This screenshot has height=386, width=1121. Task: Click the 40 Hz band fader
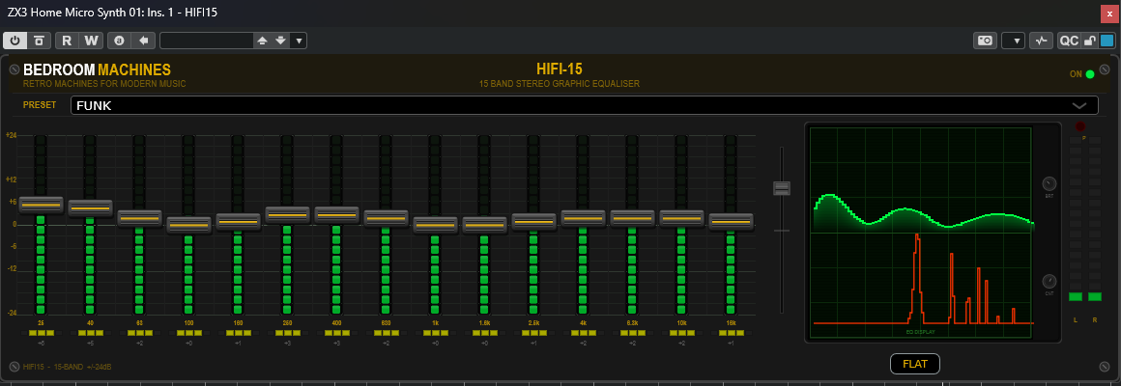[x=90, y=207]
